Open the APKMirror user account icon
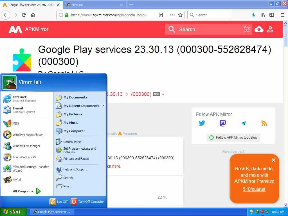 pyautogui.click(x=270, y=29)
